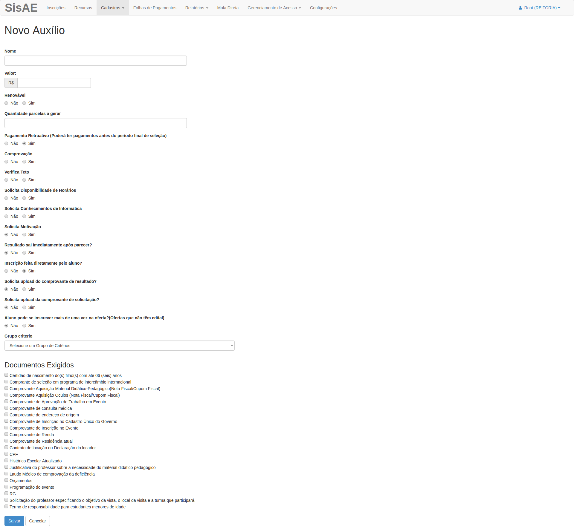The width and height of the screenshot is (574, 529).
Task: Choose Sim for Aluno pode se inscrever mais de uma vez
Action: 24,326
